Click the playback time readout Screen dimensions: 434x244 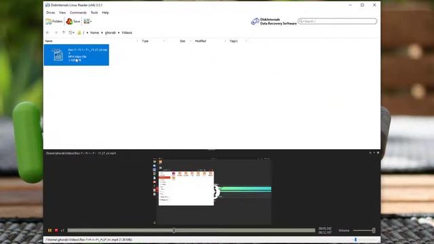click(x=325, y=230)
